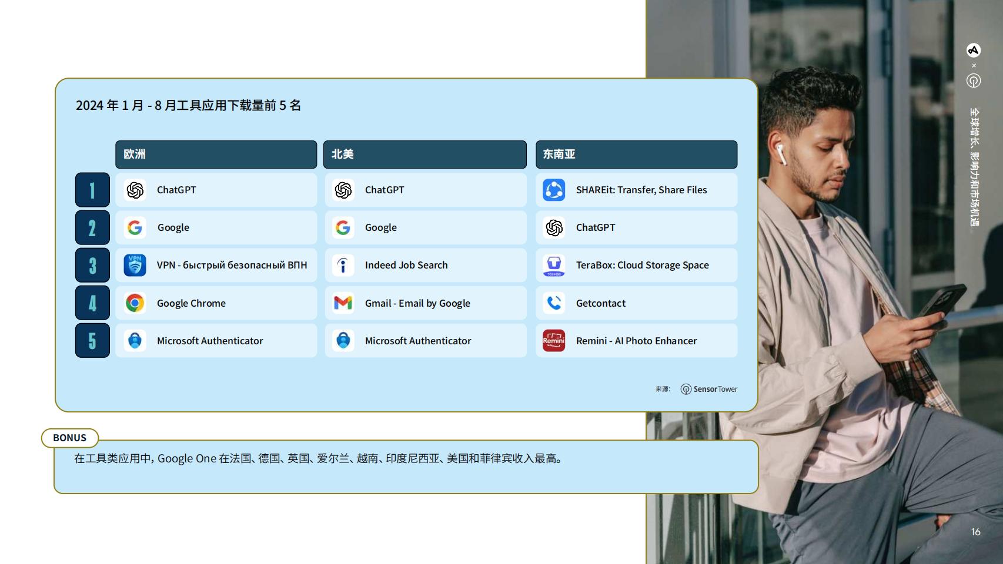Click 'Microsoft Authenticator' text in the Europe (欧洲) column
This screenshot has height=564, width=1003.
tap(210, 341)
